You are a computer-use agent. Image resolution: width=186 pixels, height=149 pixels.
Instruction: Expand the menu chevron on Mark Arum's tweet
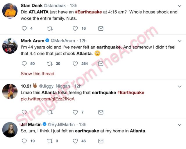(179, 41)
